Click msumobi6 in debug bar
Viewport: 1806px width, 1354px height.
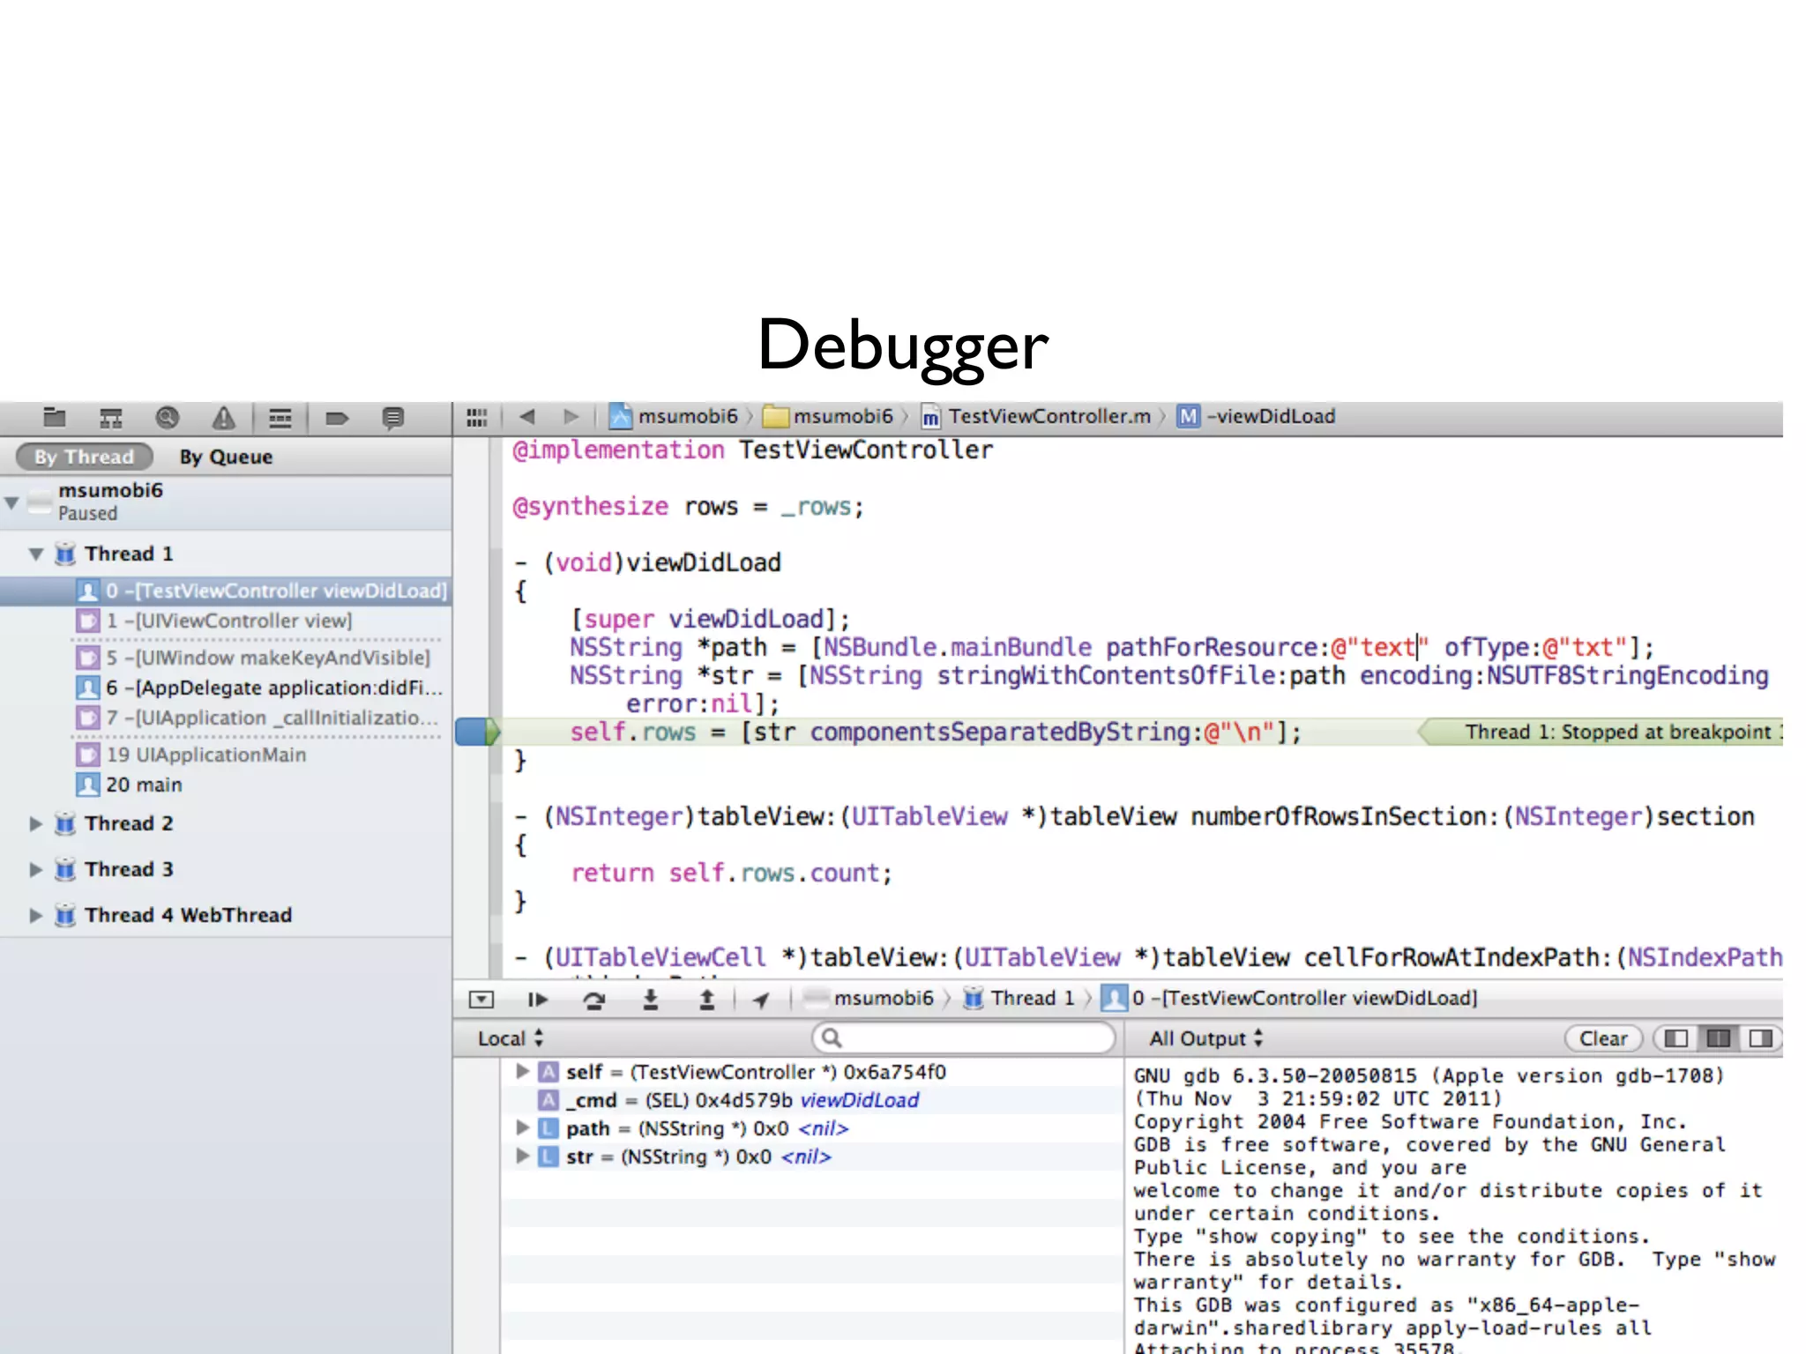[869, 998]
